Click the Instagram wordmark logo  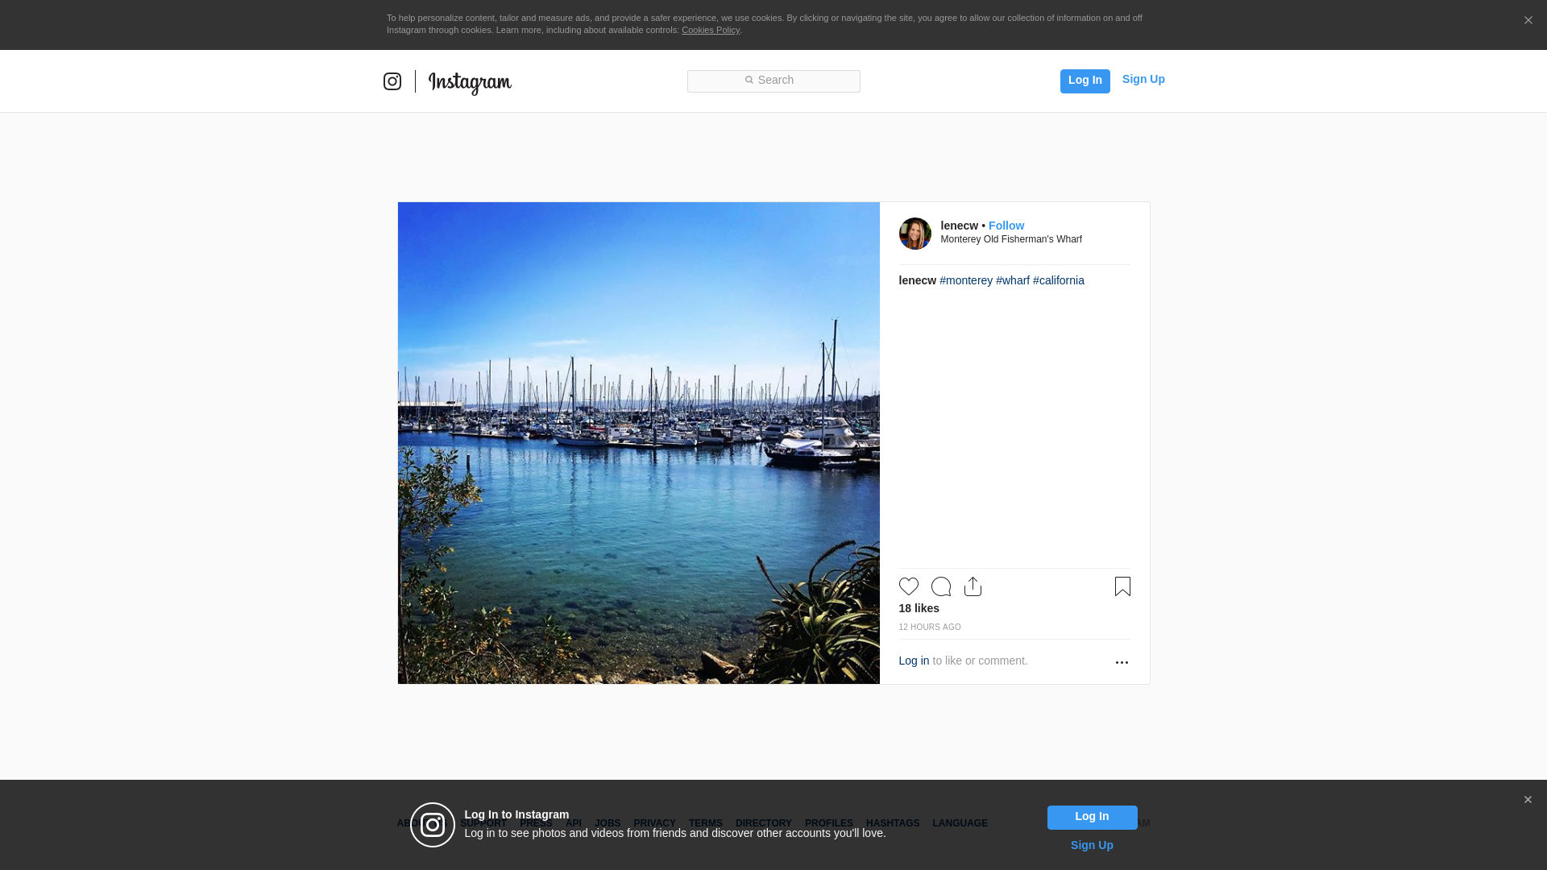pyautogui.click(x=470, y=82)
